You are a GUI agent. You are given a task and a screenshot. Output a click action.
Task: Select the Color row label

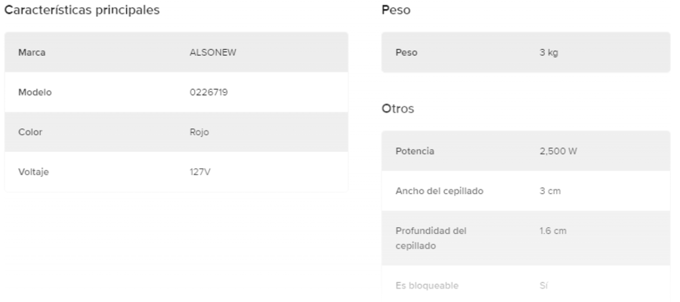point(30,132)
